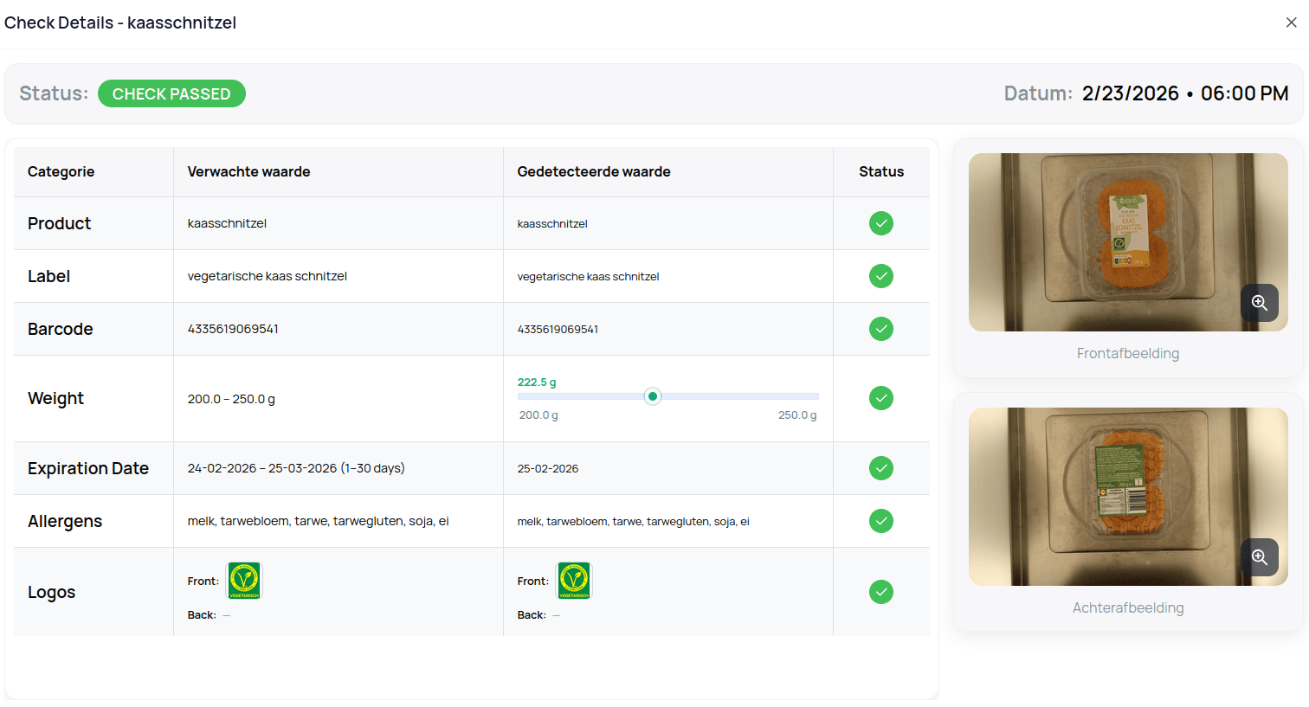Click the Weight row status checkmark

pyautogui.click(x=880, y=398)
